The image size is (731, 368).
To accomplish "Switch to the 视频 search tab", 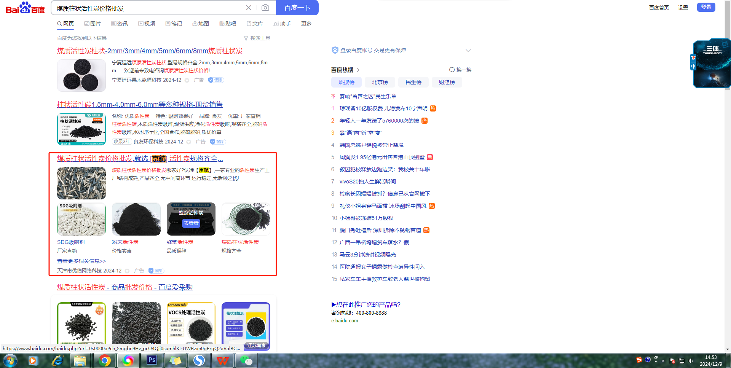I will click(147, 24).
